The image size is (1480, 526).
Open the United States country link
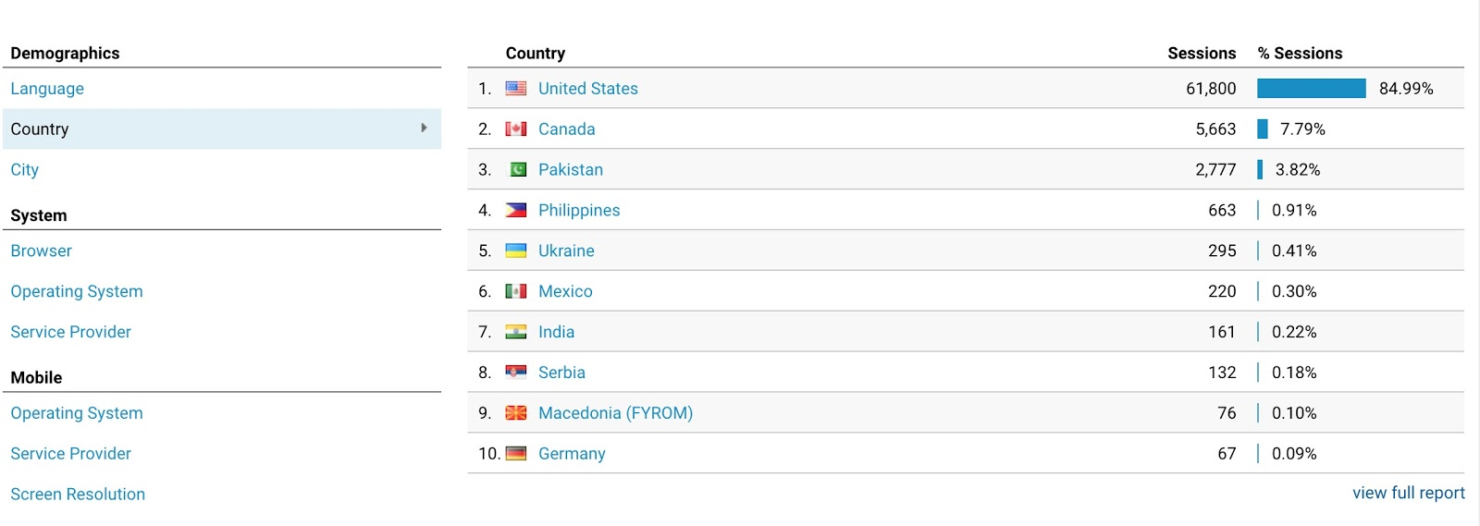tap(588, 89)
